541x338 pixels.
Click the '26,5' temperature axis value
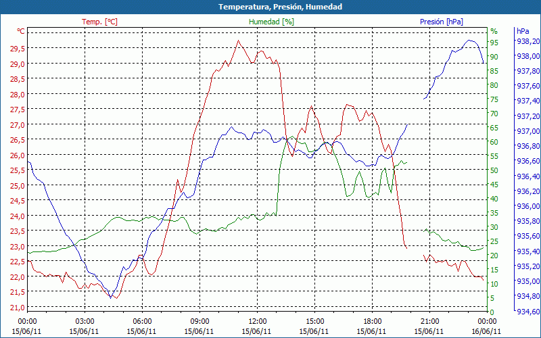[18, 140]
